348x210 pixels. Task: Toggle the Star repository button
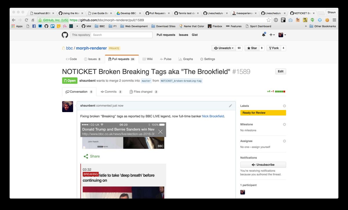(251, 48)
